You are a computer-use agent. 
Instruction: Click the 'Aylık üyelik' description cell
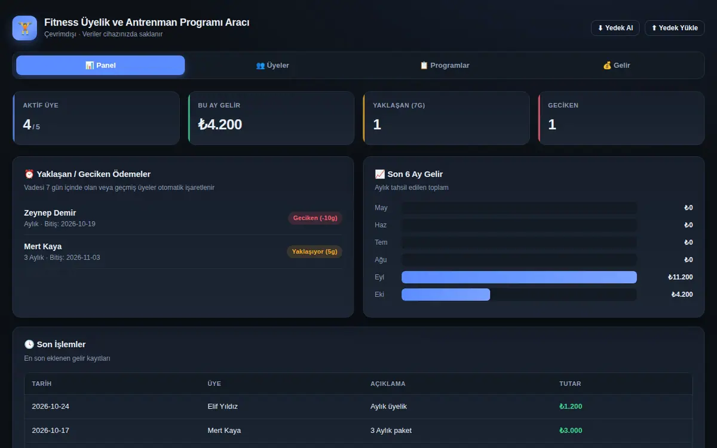[x=388, y=407]
